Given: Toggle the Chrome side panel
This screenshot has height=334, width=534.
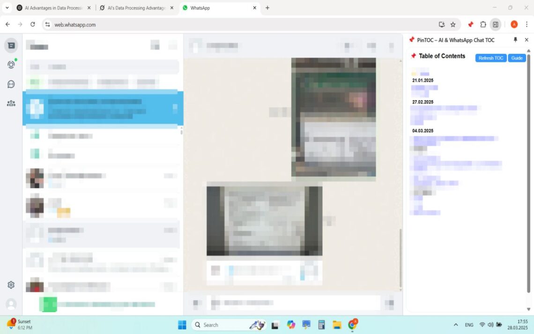Looking at the screenshot, I should [x=496, y=24].
